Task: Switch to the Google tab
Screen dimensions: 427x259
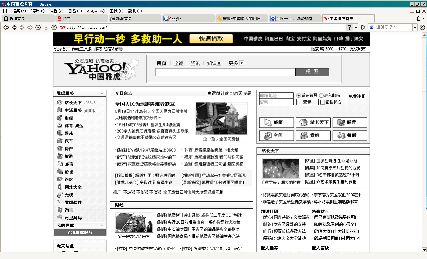Action: [188, 19]
